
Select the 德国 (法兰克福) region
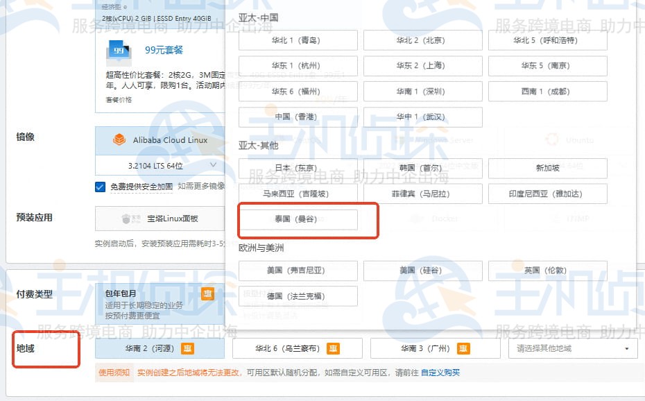298,296
